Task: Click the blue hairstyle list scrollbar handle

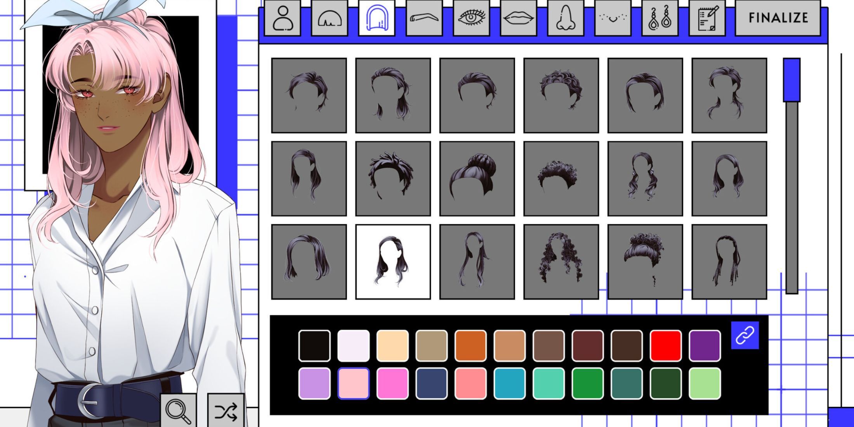Action: [792, 80]
